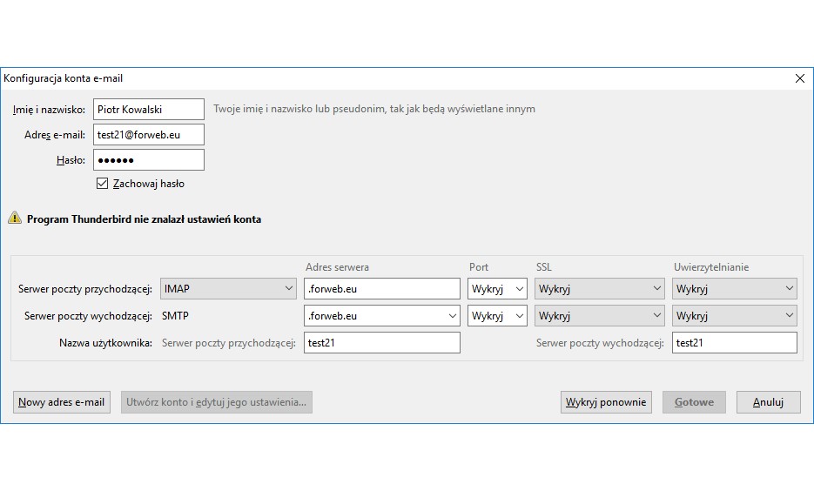Open the incoming server SSL dropdown

(599, 288)
